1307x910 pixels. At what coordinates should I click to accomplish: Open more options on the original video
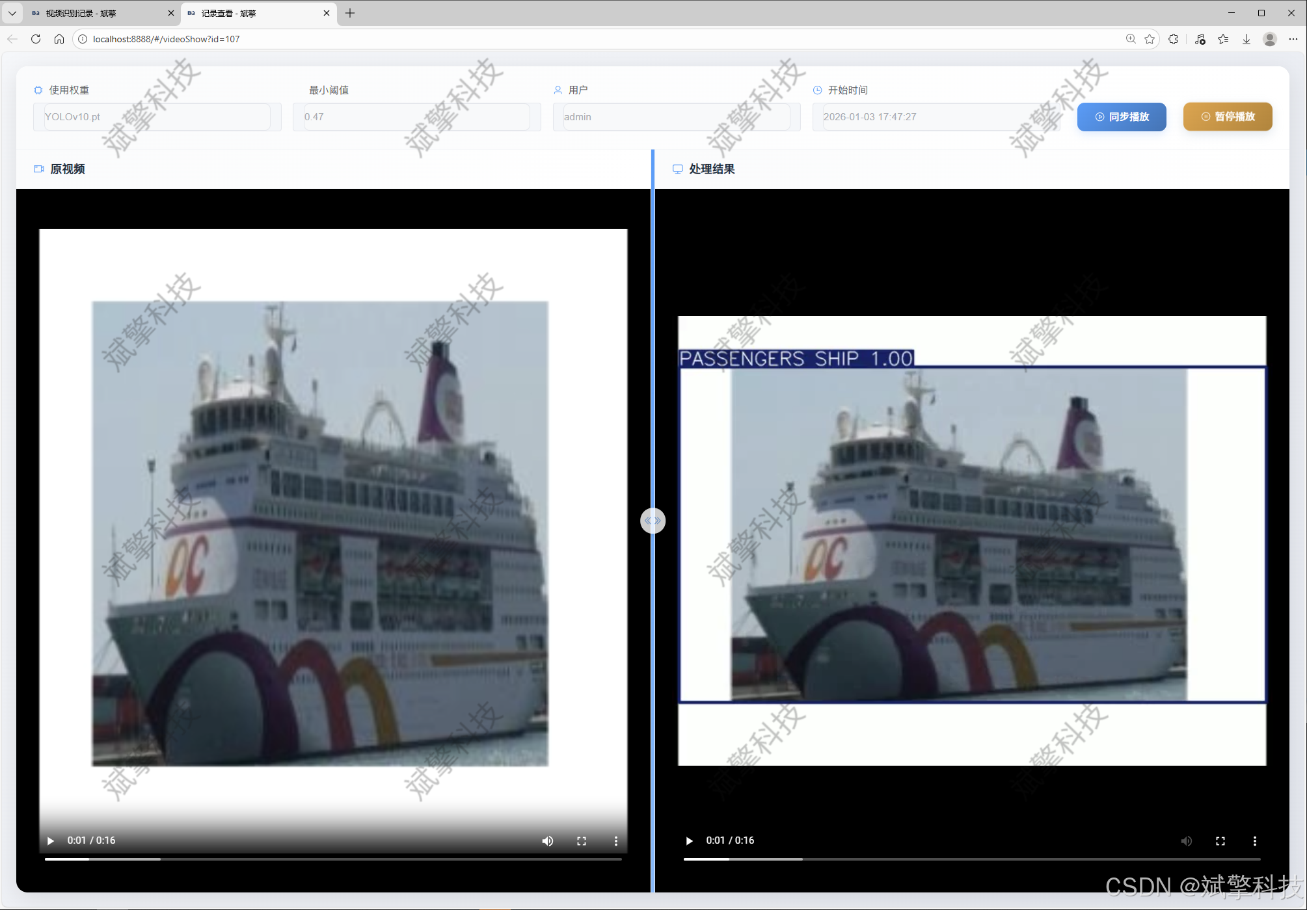[616, 841]
